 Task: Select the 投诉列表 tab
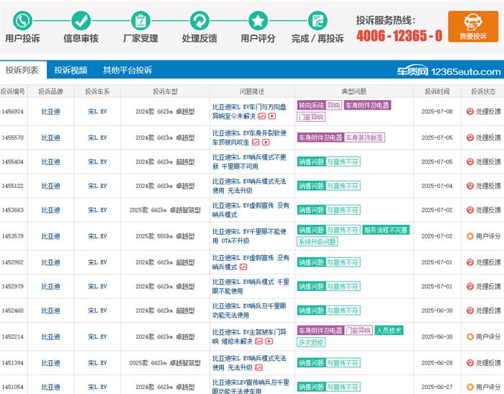22,70
